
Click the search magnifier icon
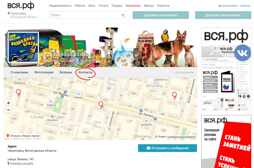tap(123, 15)
